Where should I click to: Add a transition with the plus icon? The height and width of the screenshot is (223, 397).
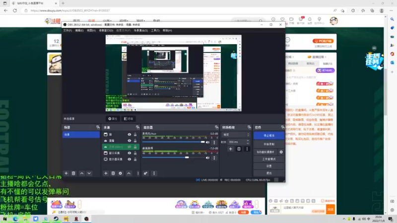point(230,149)
